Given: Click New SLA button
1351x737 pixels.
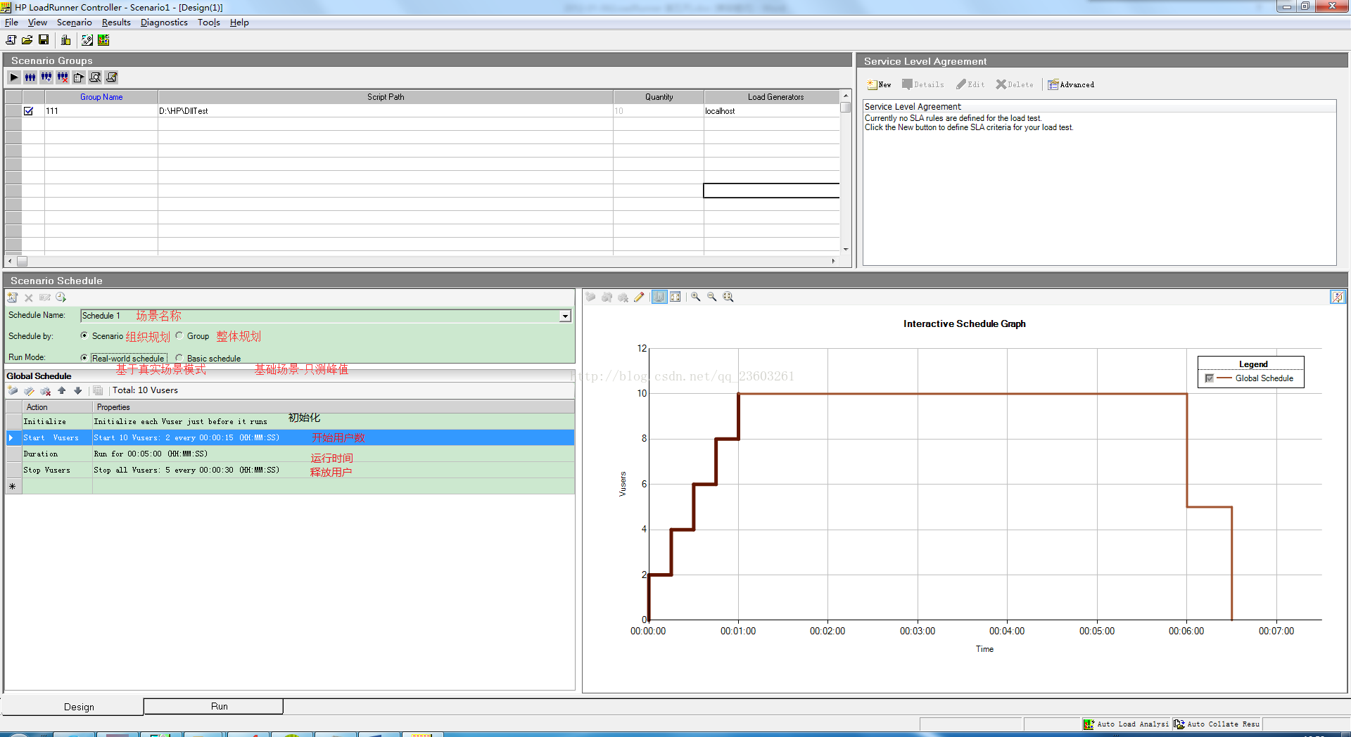Looking at the screenshot, I should (x=880, y=84).
